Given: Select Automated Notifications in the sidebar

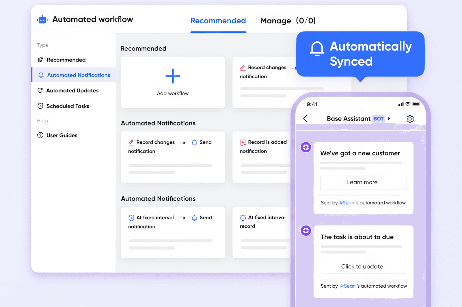Looking at the screenshot, I should [74, 75].
